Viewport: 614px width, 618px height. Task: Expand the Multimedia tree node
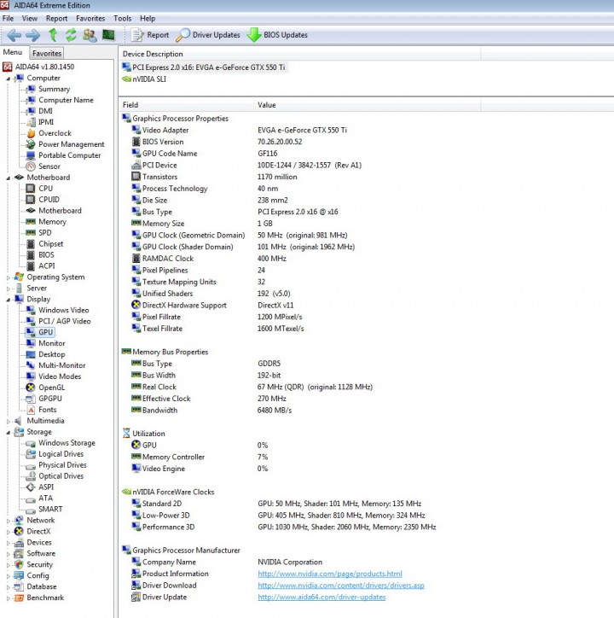(x=9, y=421)
